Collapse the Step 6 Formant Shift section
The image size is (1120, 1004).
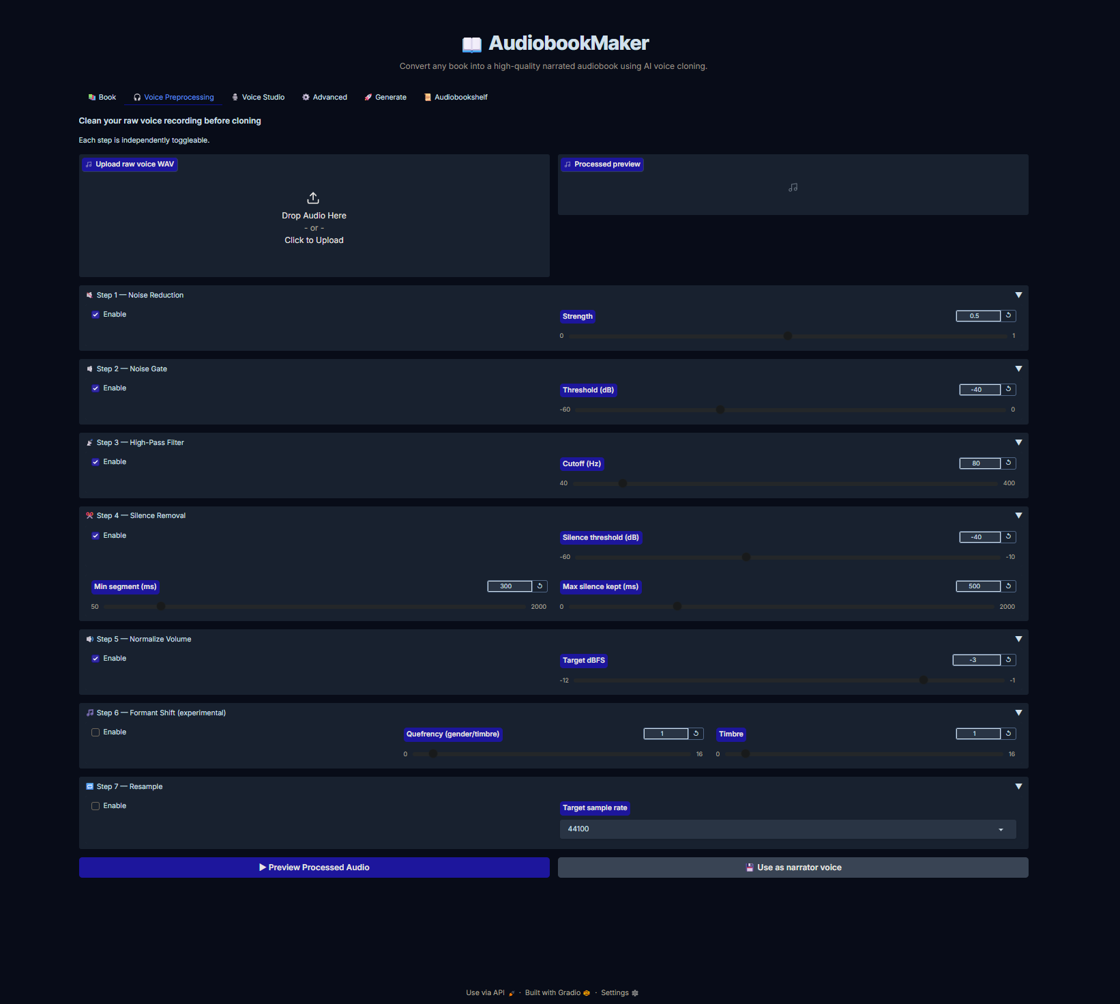click(1018, 713)
